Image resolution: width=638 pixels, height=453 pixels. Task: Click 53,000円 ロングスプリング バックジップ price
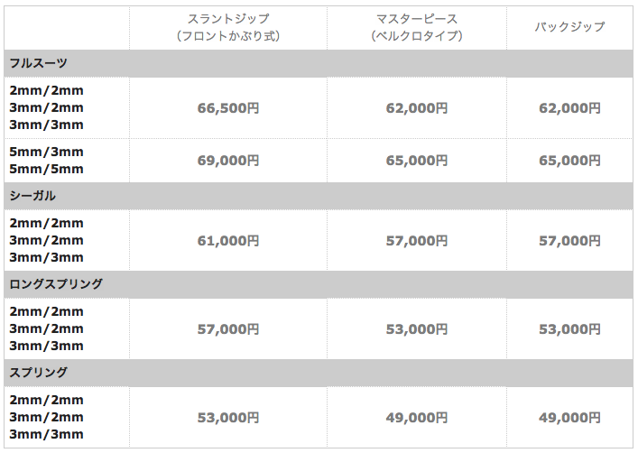pyautogui.click(x=569, y=329)
